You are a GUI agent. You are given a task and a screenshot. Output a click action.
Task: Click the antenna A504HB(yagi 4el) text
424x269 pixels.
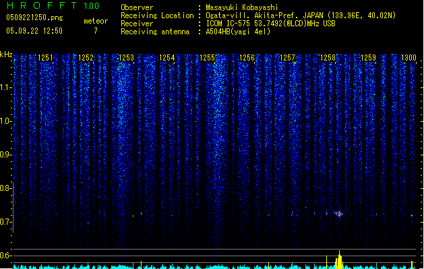click(x=238, y=32)
